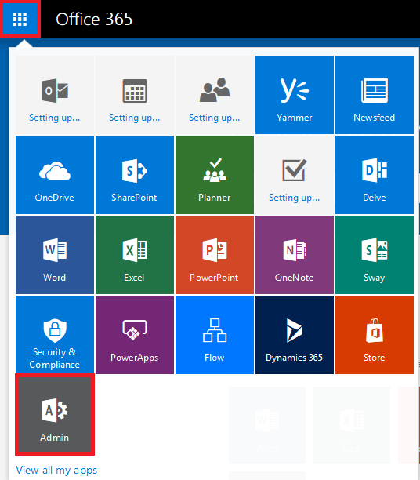The image size is (420, 480).
Task: Open the Calendar tile being set up
Action: (135, 95)
